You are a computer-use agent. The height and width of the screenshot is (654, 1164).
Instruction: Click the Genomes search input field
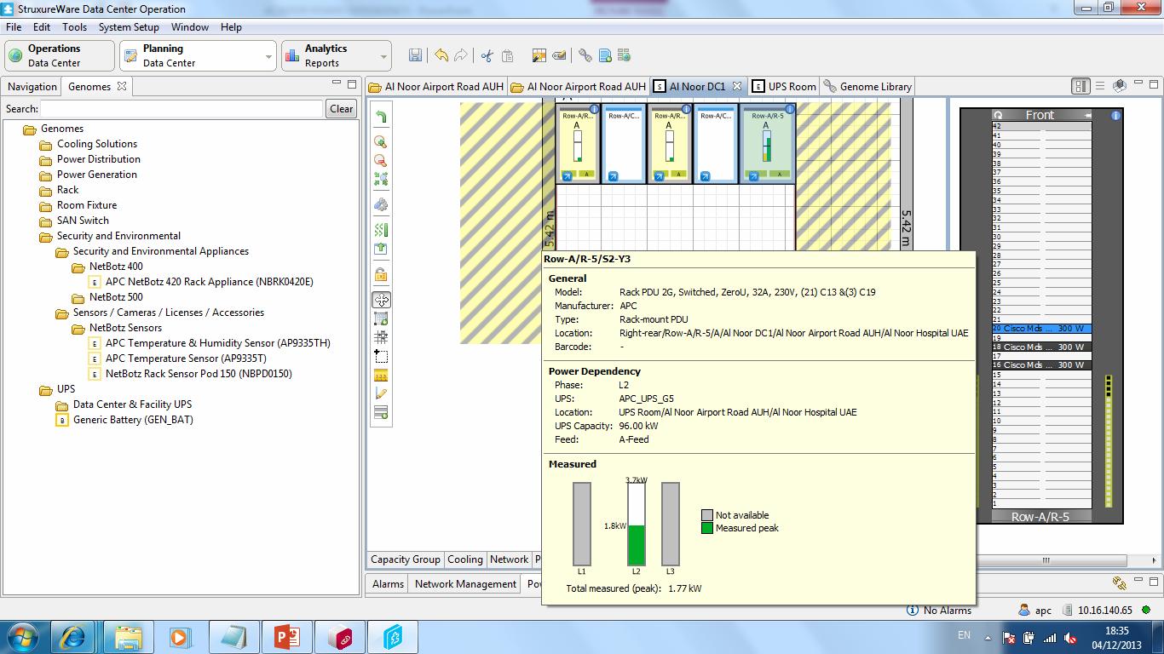pos(182,109)
